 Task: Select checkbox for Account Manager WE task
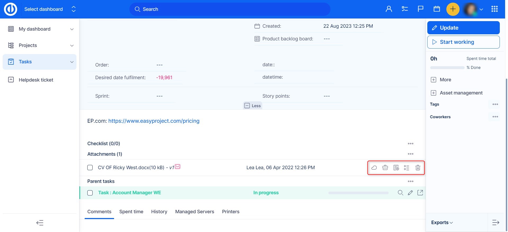tap(90, 193)
